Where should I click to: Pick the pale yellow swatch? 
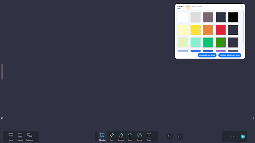183,30
